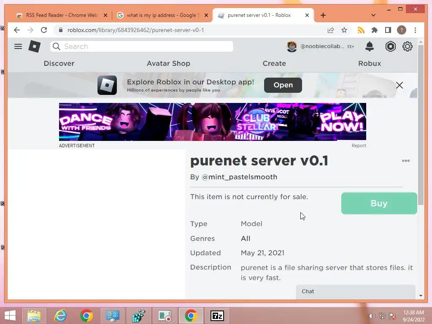Open the RSS Feed Reader extension icon
432x324 pixels.
point(361,30)
